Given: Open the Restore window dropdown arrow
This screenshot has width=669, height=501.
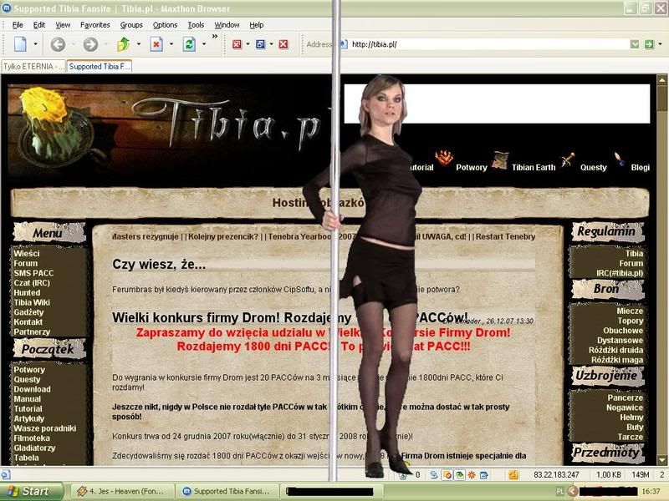Looking at the screenshot, I should 271,44.
